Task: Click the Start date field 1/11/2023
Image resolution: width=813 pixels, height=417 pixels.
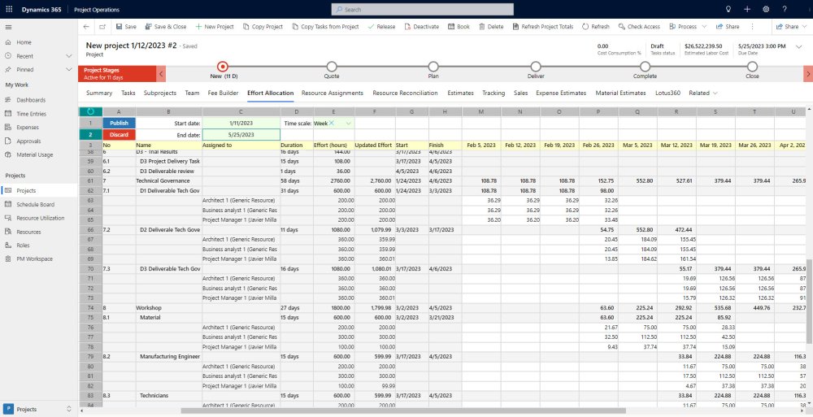Action: click(x=241, y=124)
